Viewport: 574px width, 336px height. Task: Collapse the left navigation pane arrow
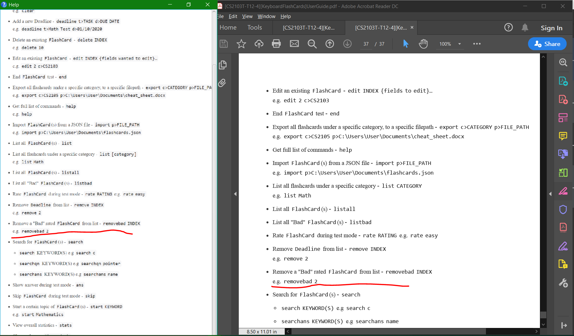coord(235,194)
